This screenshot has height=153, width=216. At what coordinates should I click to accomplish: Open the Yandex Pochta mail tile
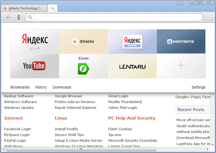point(132,41)
